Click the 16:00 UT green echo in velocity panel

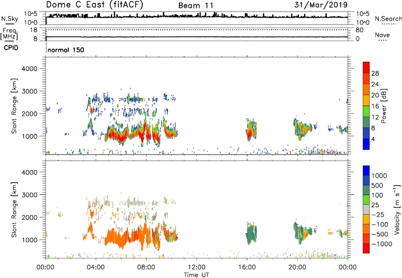click(x=251, y=233)
